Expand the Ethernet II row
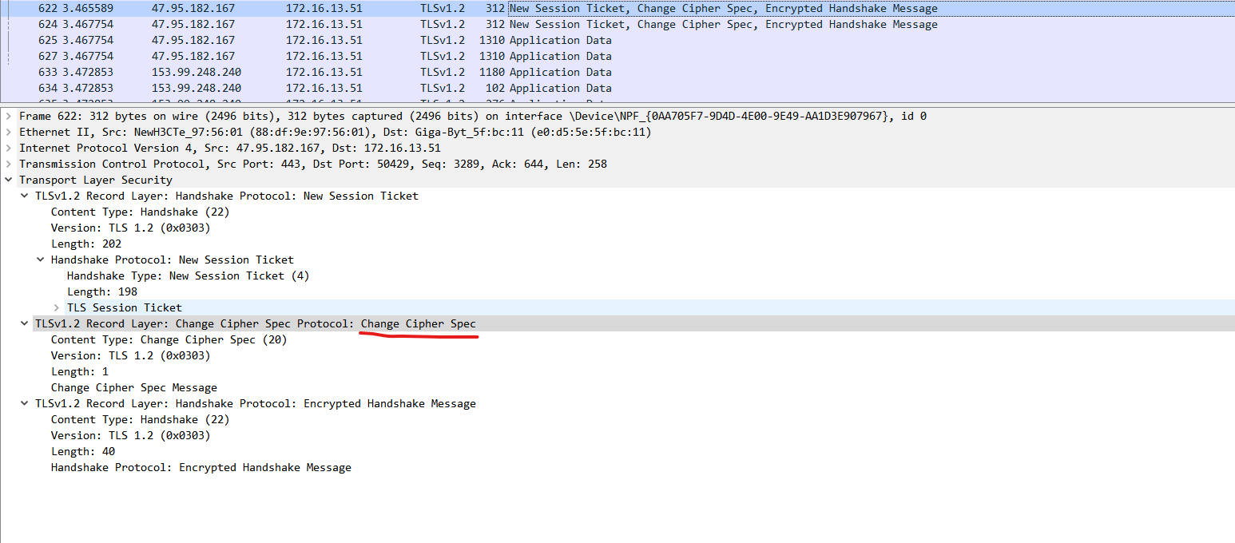The height and width of the screenshot is (543, 1235). pos(8,132)
